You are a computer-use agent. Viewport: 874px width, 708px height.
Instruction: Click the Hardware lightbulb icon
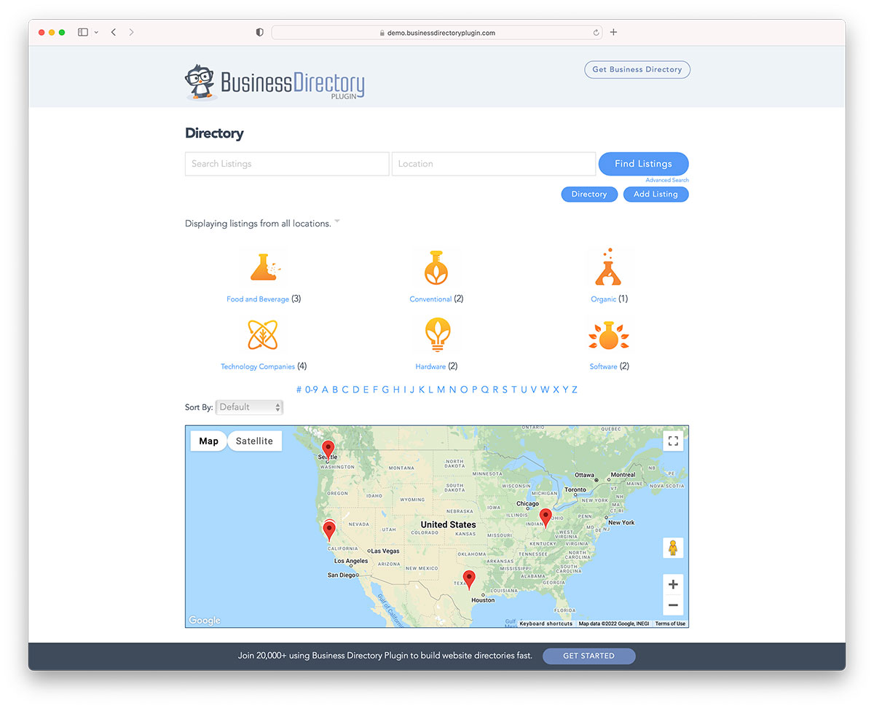(x=437, y=335)
